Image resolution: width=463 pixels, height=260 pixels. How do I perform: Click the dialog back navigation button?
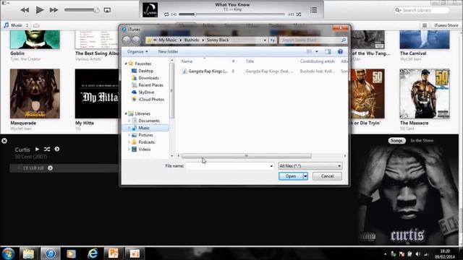click(x=127, y=40)
